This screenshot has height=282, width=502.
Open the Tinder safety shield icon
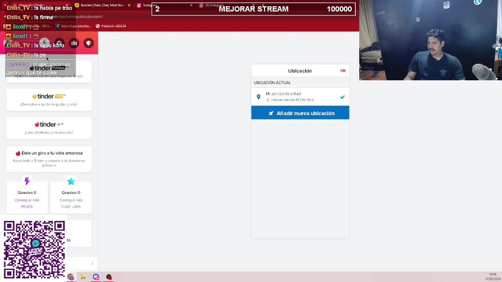click(x=89, y=43)
